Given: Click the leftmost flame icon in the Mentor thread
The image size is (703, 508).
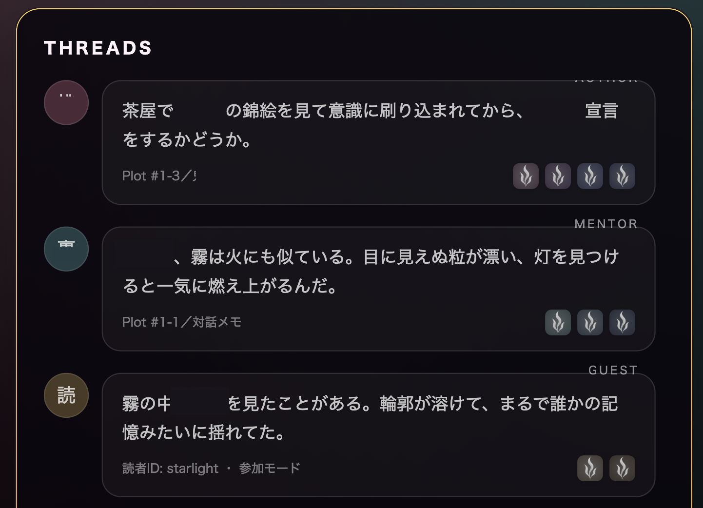Looking at the screenshot, I should coord(558,322).
